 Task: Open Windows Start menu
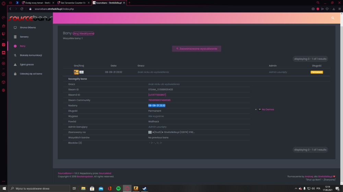(x=4, y=189)
